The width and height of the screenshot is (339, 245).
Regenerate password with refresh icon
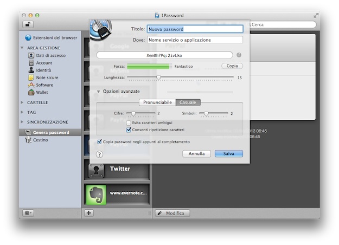coord(239,55)
